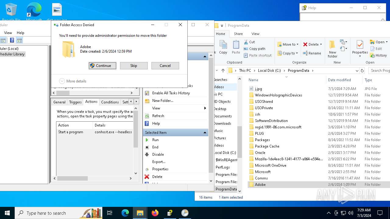
Task: Sort by Name column header
Action: point(253,80)
